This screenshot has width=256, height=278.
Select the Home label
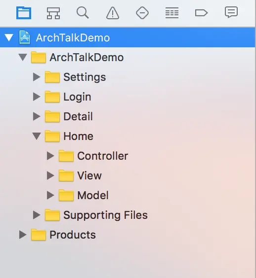click(79, 136)
